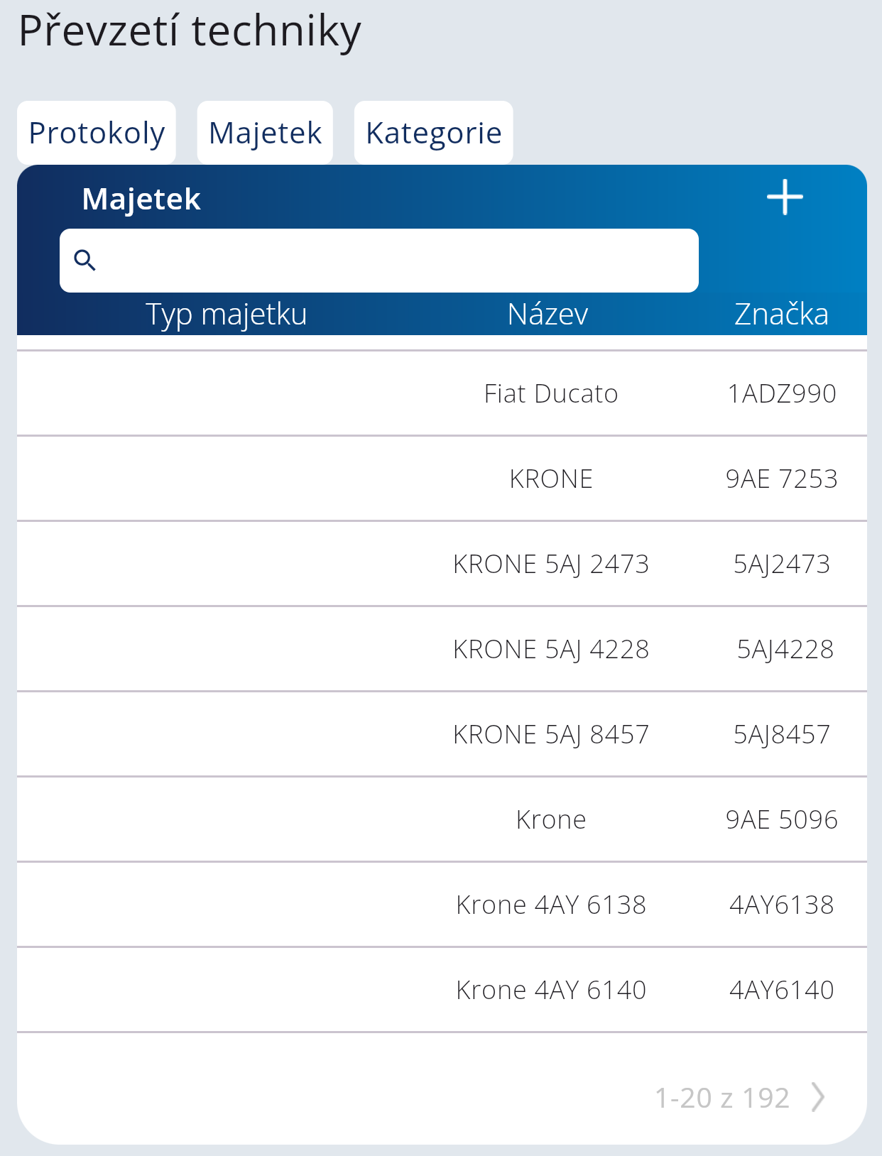Screen dimensions: 882x1156
Task: Switch to the Majetek tab
Action: point(265,133)
